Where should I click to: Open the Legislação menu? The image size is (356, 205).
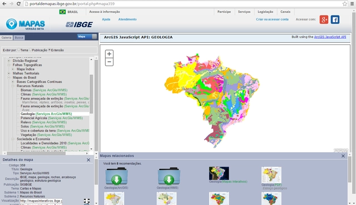265,12
